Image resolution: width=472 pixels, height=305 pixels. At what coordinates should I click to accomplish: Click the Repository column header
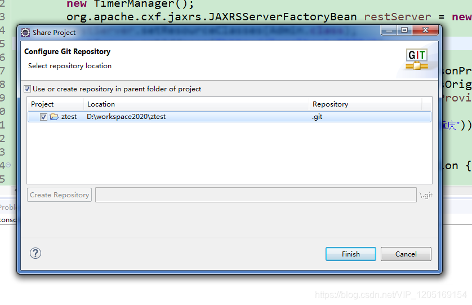[365, 104]
